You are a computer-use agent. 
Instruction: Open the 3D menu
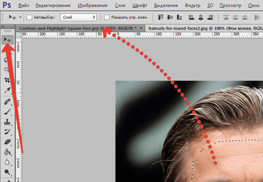pyautogui.click(x=210, y=5)
